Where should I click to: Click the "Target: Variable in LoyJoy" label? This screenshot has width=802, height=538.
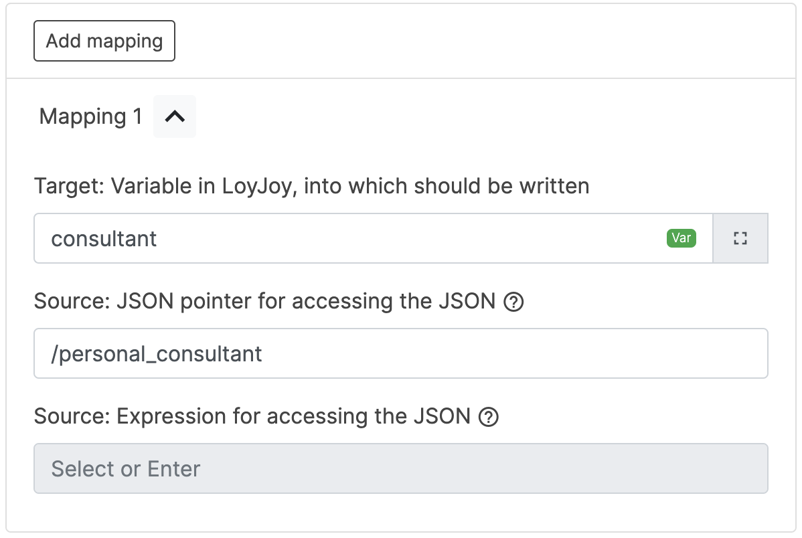point(311,185)
